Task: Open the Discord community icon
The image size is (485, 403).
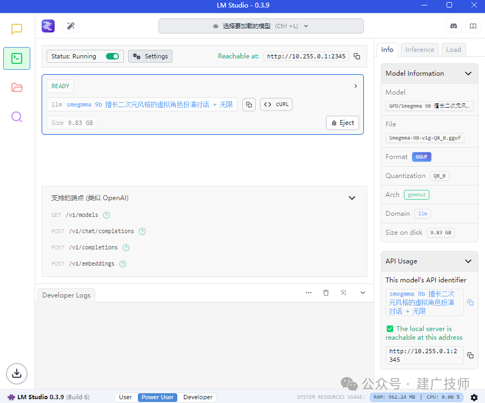Action: click(454, 26)
